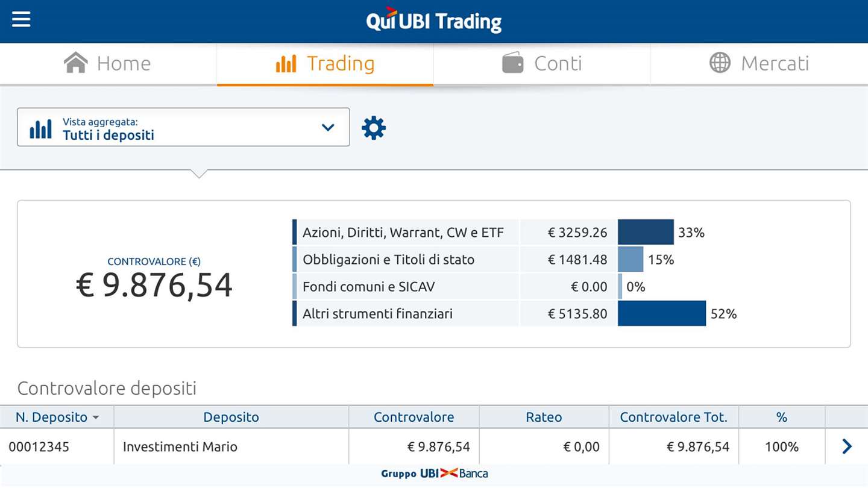Expand the Investimenti Mario row chevron
Image resolution: width=868 pixels, height=488 pixels.
click(847, 446)
